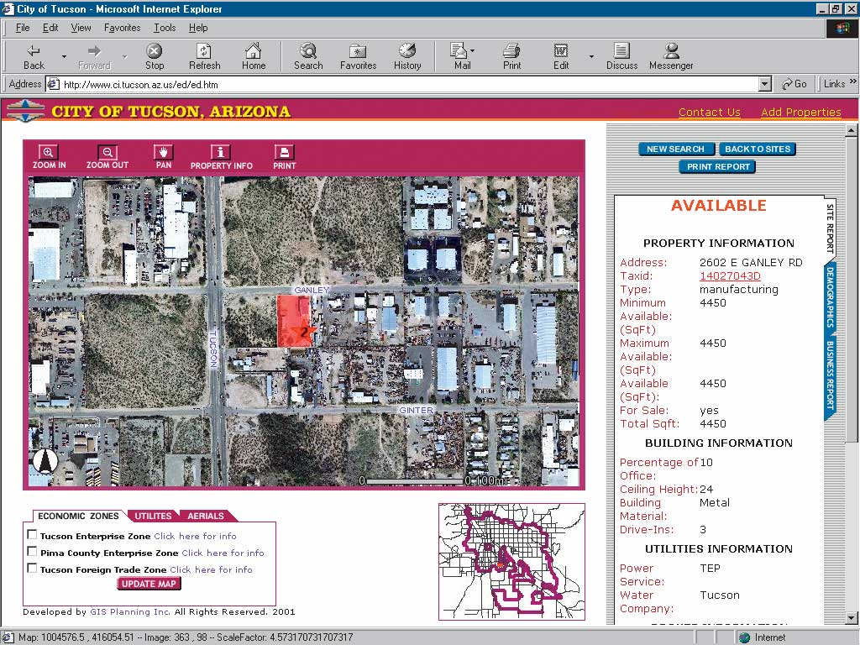Viewport: 860px width, 645px height.
Task: Click the map Print icon
Action: (x=284, y=157)
